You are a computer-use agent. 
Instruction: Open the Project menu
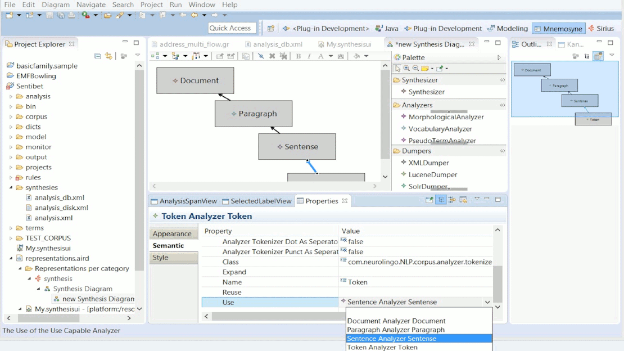tap(152, 4)
